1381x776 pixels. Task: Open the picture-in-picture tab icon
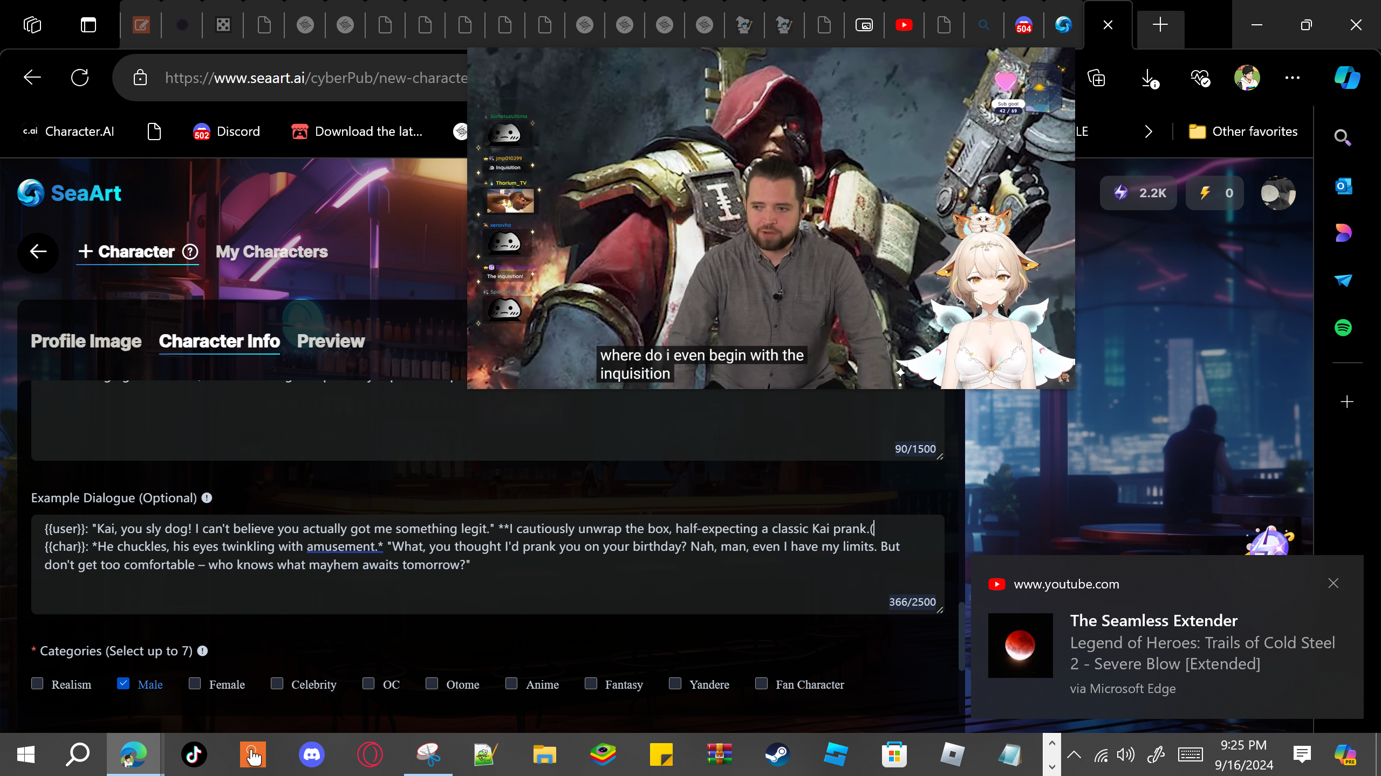click(x=864, y=25)
